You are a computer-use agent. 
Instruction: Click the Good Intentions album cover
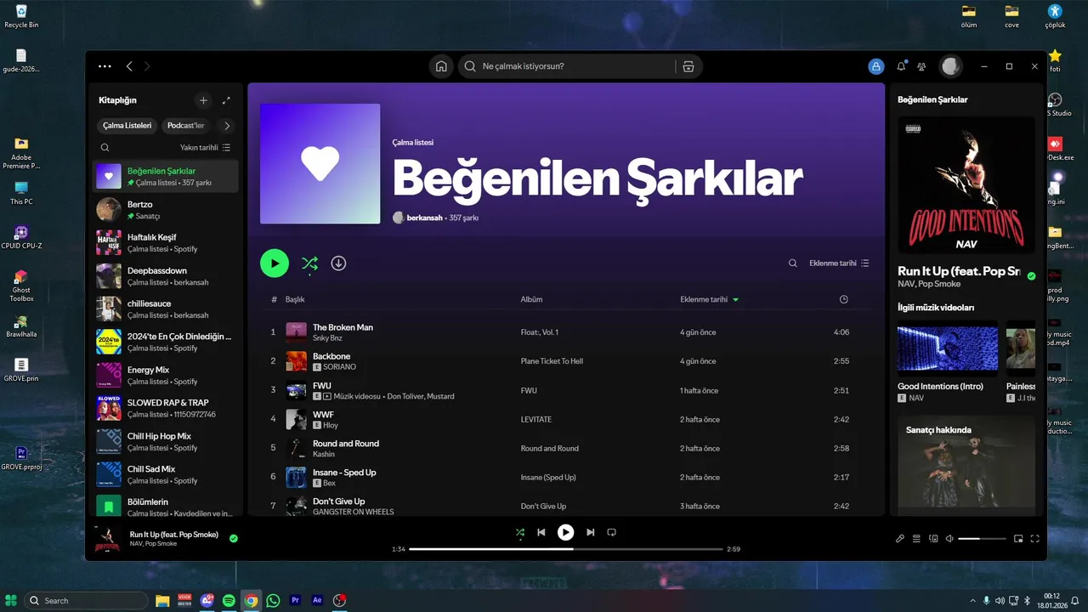pos(966,184)
